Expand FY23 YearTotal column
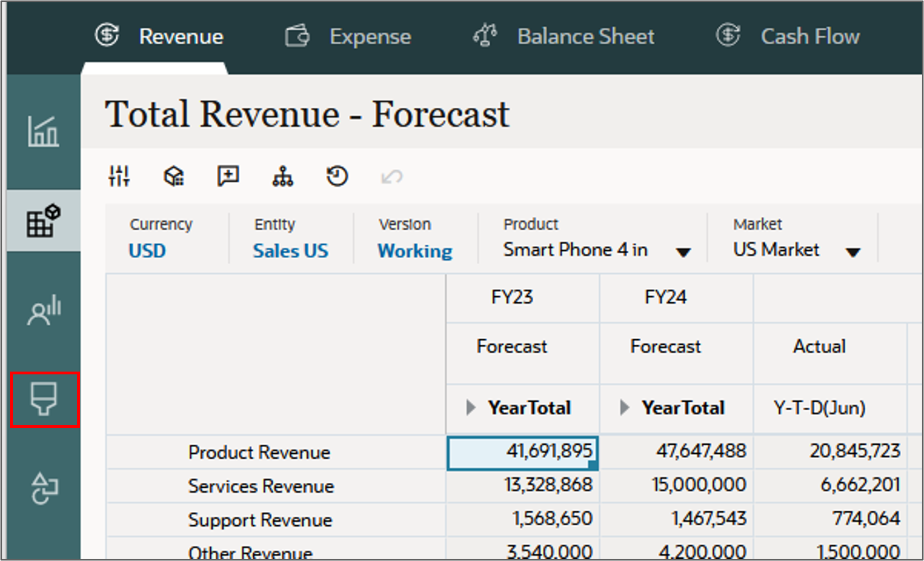The height and width of the screenshot is (561, 924). click(x=471, y=408)
